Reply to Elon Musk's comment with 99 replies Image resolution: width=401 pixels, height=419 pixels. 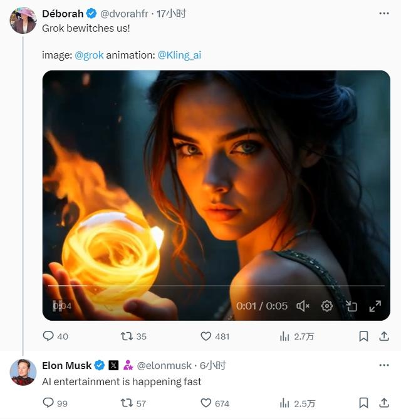tap(49, 403)
